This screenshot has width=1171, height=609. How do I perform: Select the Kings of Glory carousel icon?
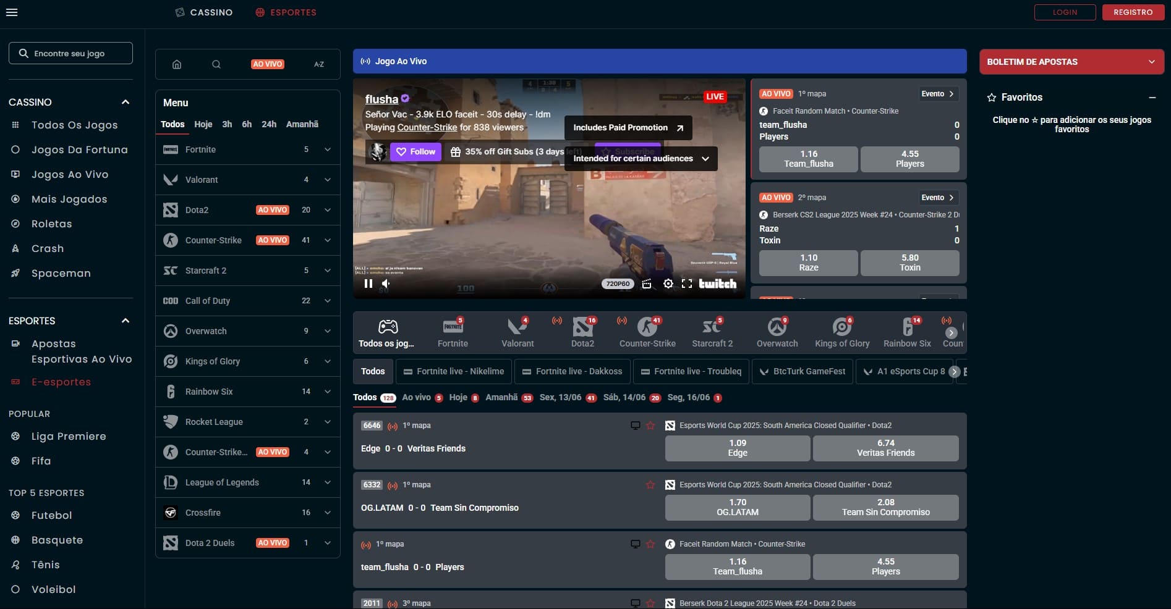pyautogui.click(x=842, y=327)
